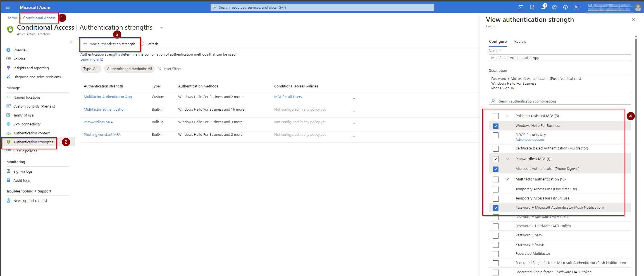Open Policies in the sidebar

[x=19, y=59]
